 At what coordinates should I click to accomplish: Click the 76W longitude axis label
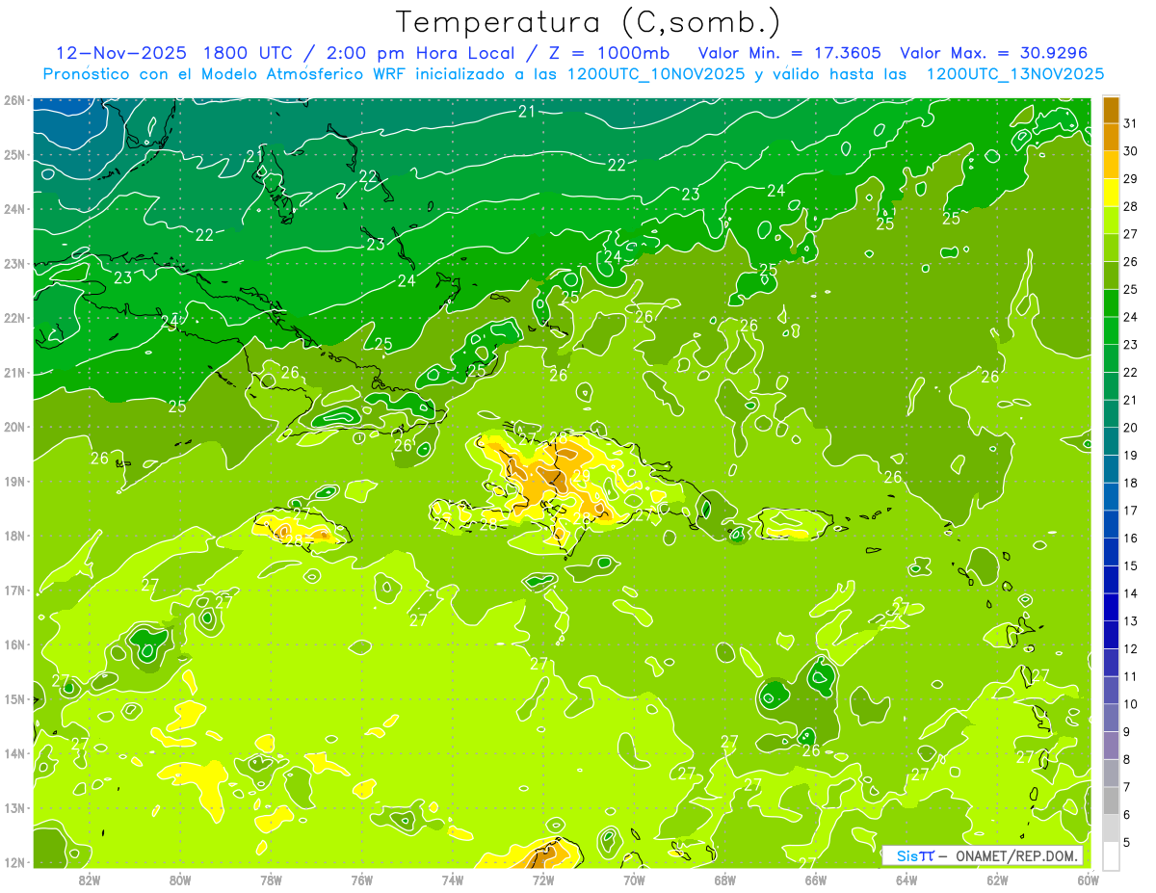click(362, 880)
